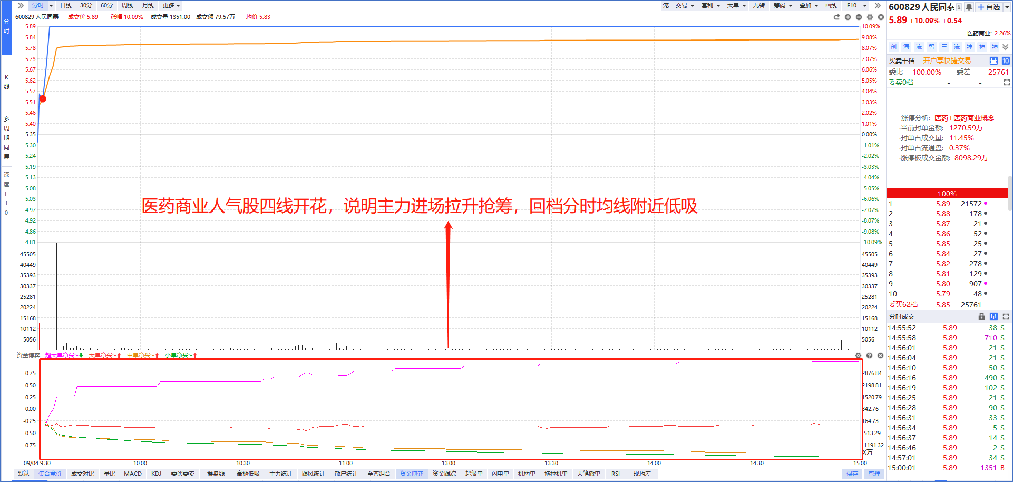1013x482 pixels.
Task: Click the zoom-in plus icon above chart
Action: tap(848, 17)
